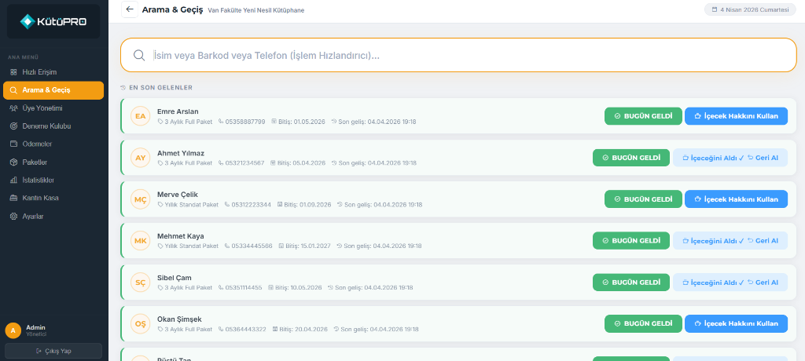Click the EA avatar for Emre Arslan
Screen dimensions: 805x361
(x=140, y=116)
